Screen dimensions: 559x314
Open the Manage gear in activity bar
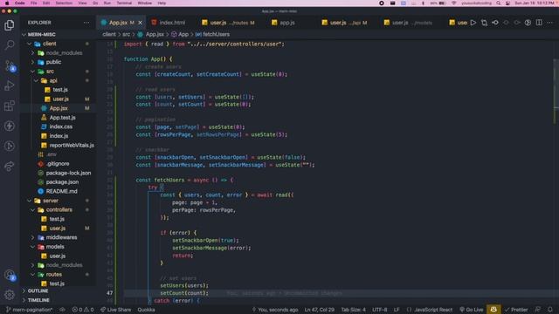coord(10,295)
